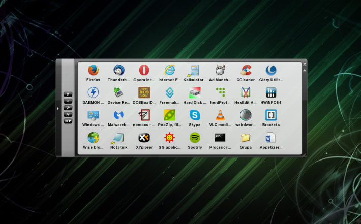Launch GG application sun icon
The width and height of the screenshot is (361, 224).
pos(169,138)
